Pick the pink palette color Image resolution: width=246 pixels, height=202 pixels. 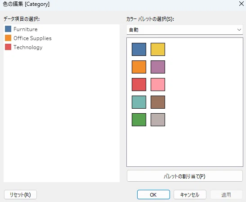[x=158, y=84]
